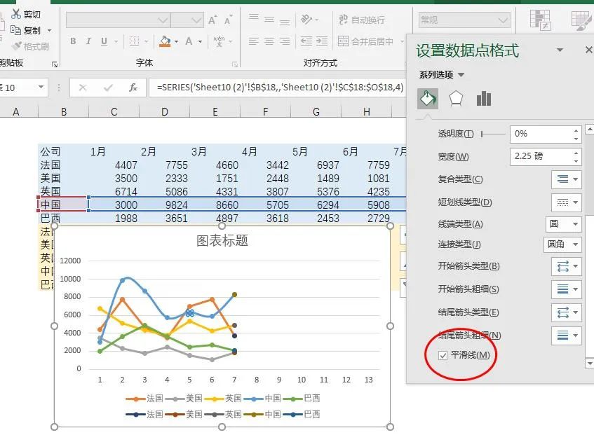The height and width of the screenshot is (435, 594).
Task: Click the wén phonetic guide icon
Action: [219, 42]
